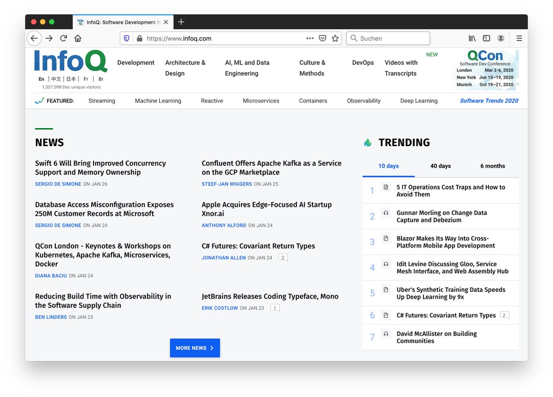The width and height of the screenshot is (553, 397).
Task: Click podcast icon beside Idit Levine item
Action: pos(386,264)
